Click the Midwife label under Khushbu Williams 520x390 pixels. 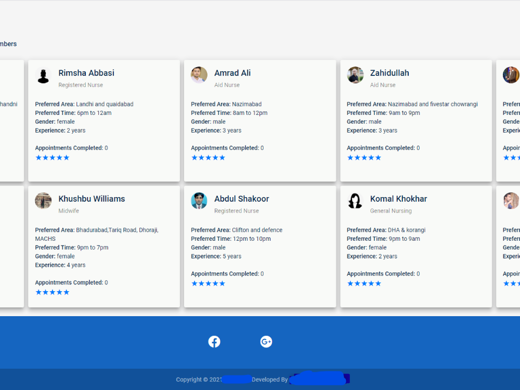click(x=69, y=211)
